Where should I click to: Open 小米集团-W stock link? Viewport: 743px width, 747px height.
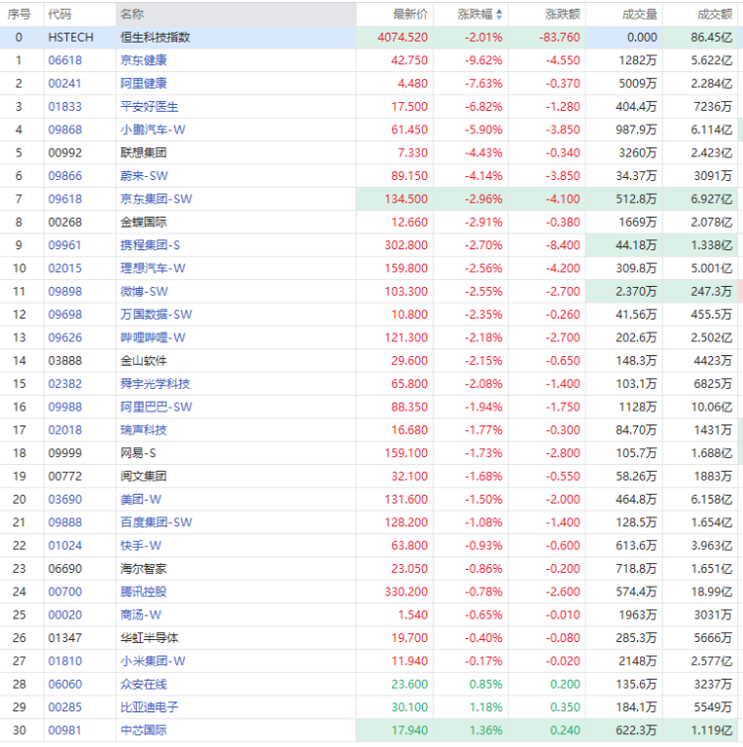(x=153, y=661)
